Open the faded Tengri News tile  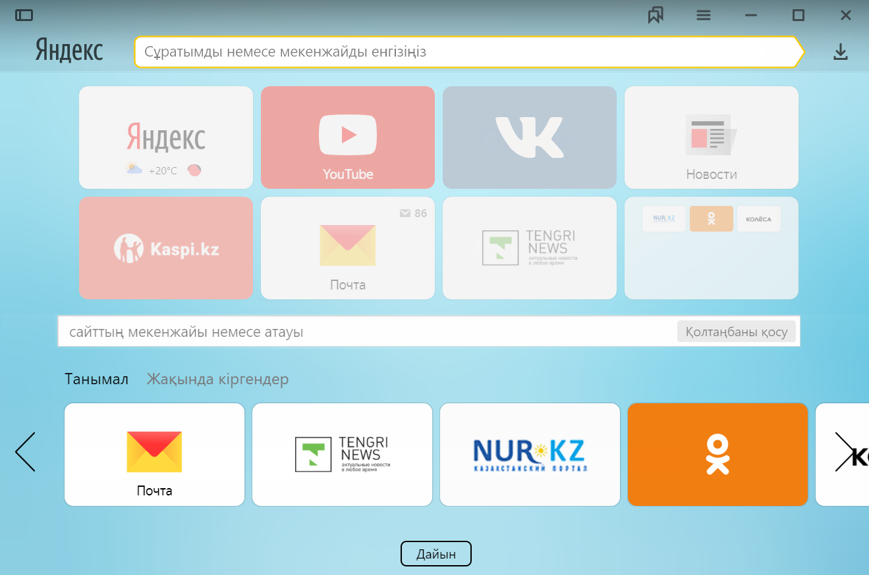coord(530,248)
